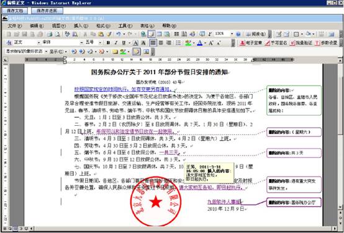Apply italic formatting with the I icon

pos(116,43)
